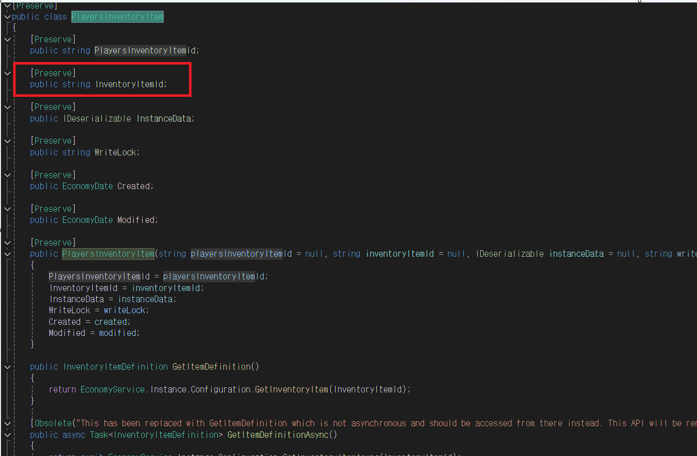Collapse fold arrow beside [Preserve] above Modified field

click(x=8, y=209)
